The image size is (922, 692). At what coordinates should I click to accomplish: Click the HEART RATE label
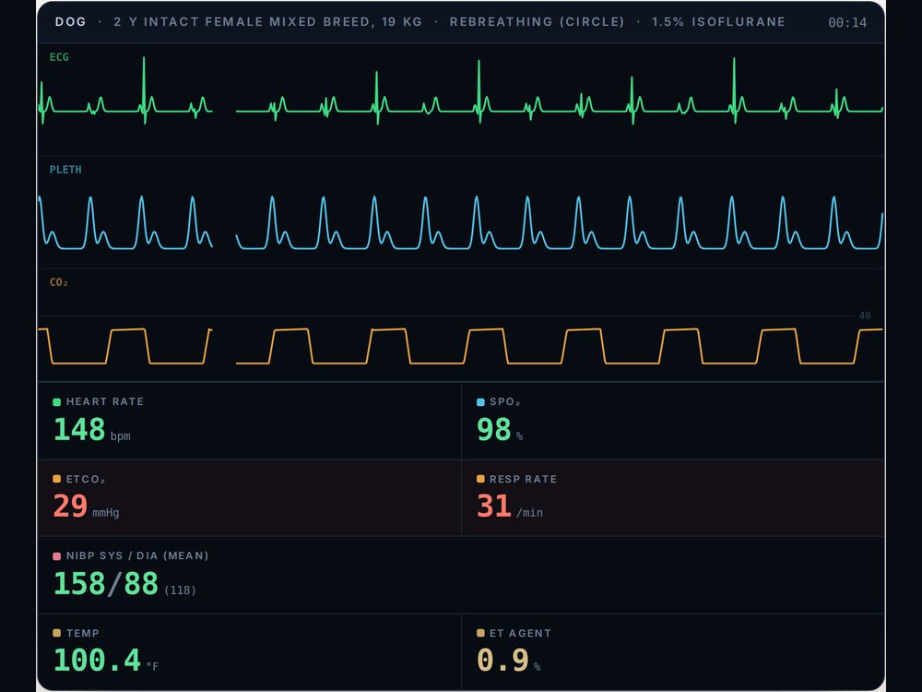105,401
